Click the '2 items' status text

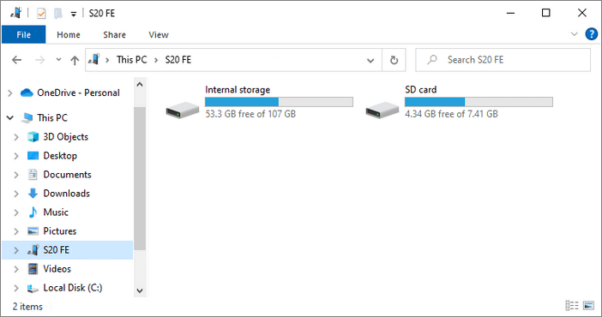[x=27, y=307]
